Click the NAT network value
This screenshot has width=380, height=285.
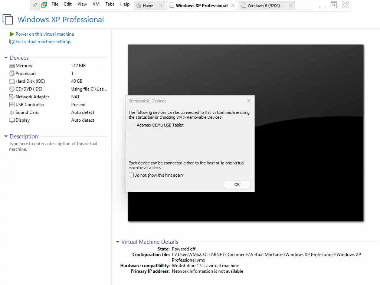[75, 97]
